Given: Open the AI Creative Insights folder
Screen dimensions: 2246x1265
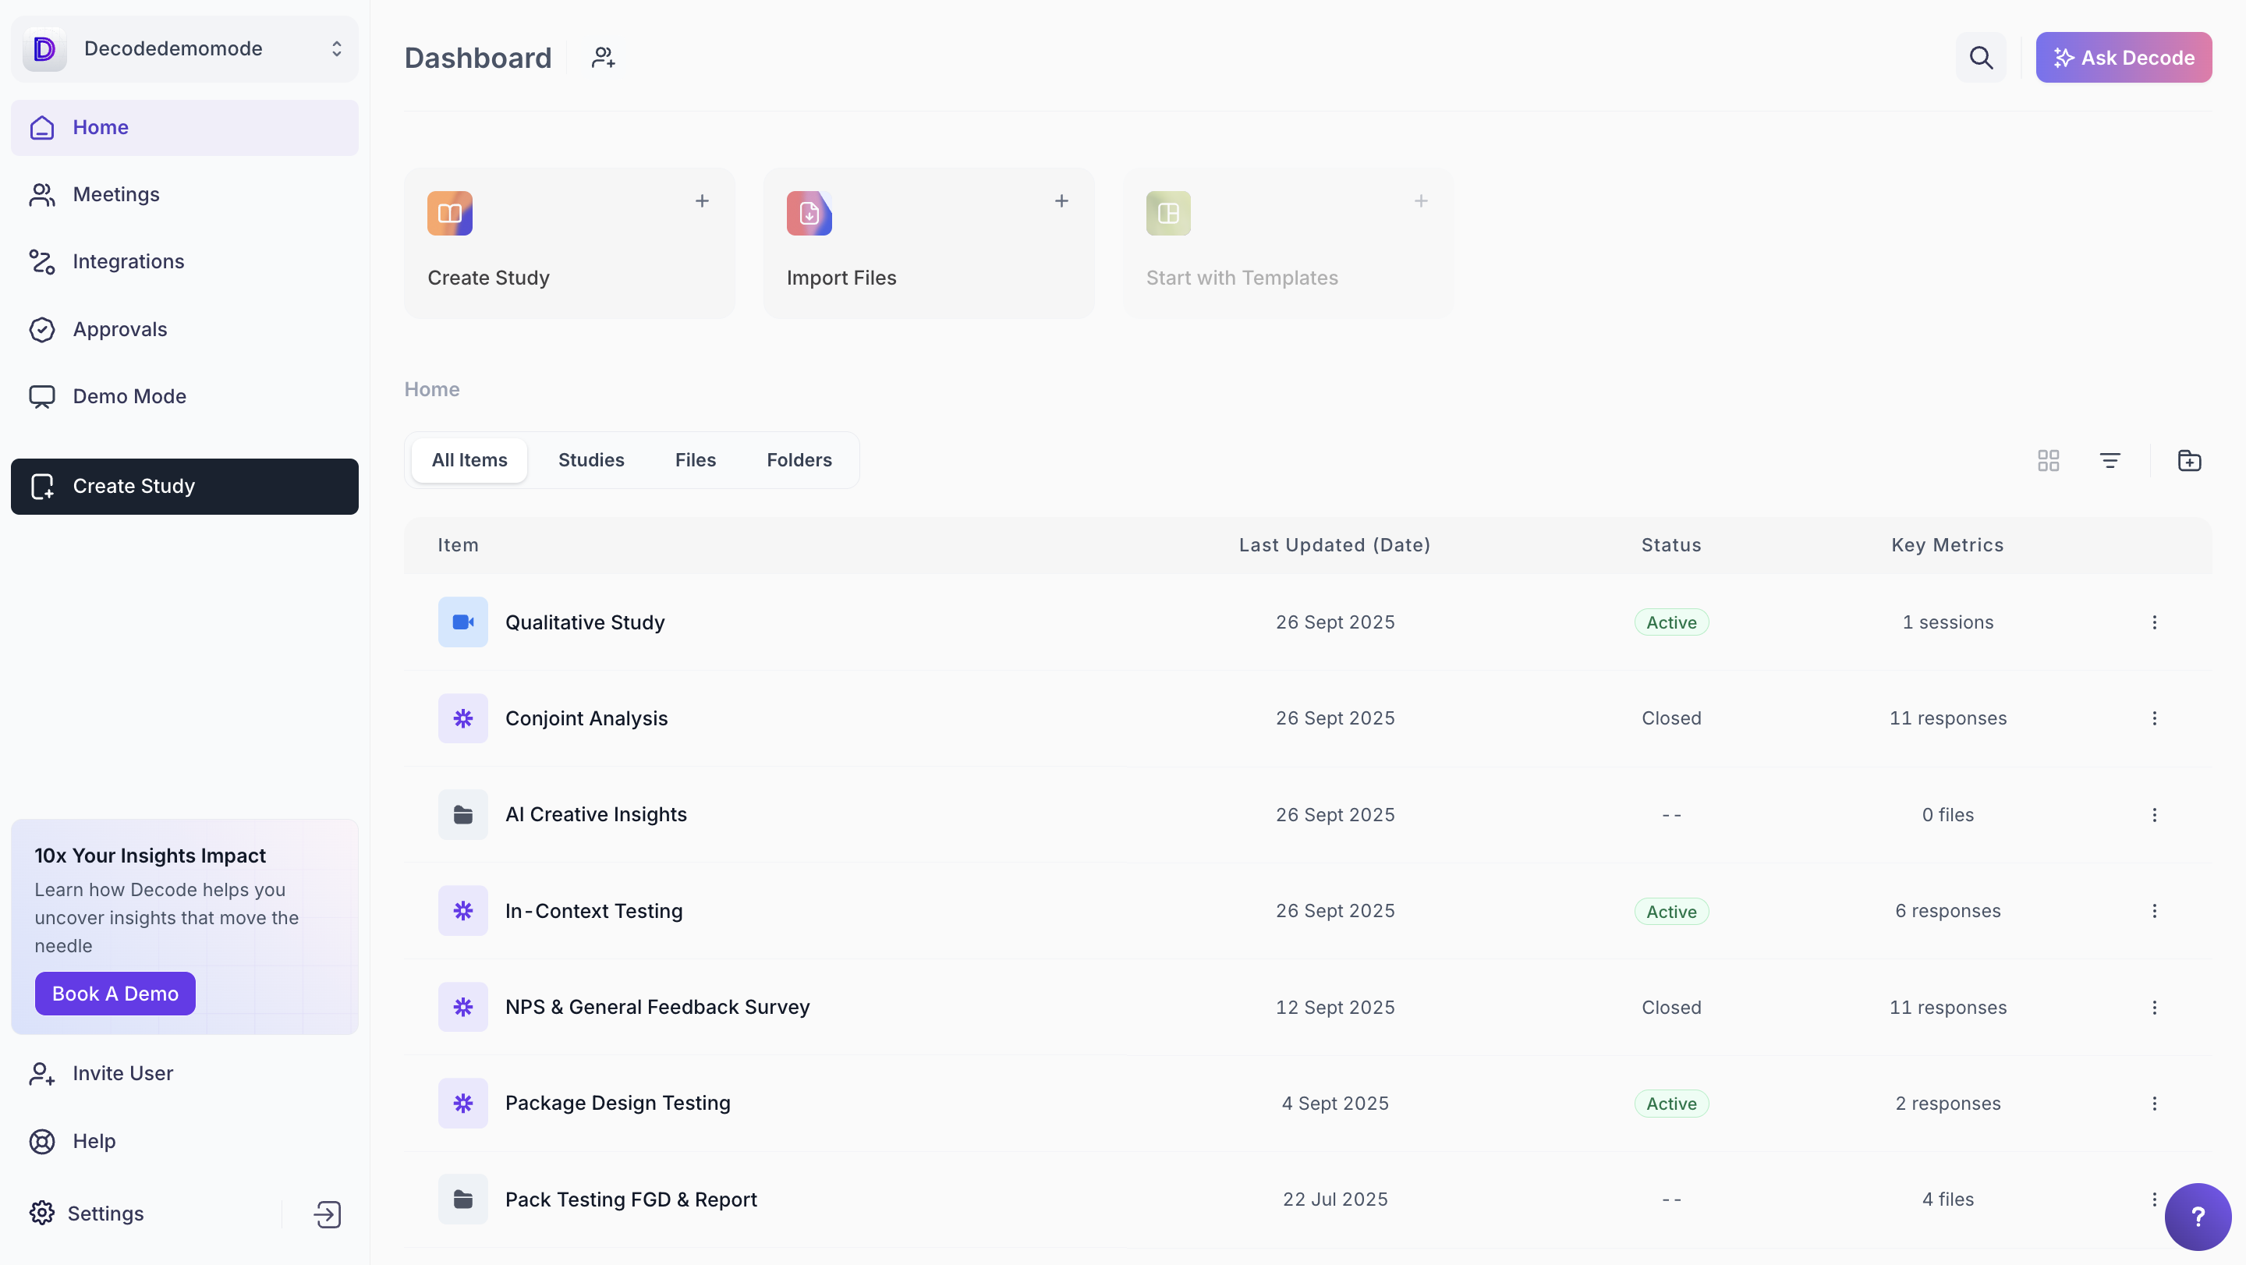Looking at the screenshot, I should coord(596,814).
